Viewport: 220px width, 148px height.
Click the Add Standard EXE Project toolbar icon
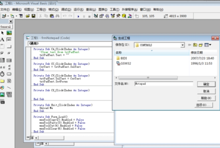click(x=4, y=16)
